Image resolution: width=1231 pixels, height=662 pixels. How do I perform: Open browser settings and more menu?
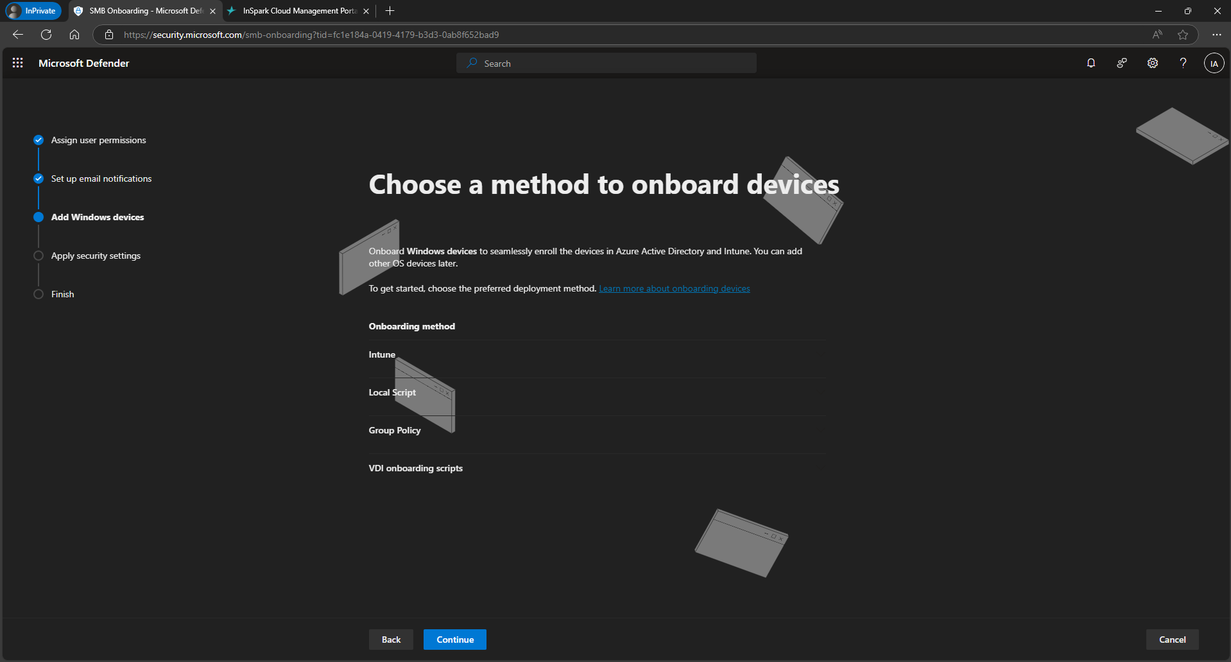pyautogui.click(x=1216, y=35)
